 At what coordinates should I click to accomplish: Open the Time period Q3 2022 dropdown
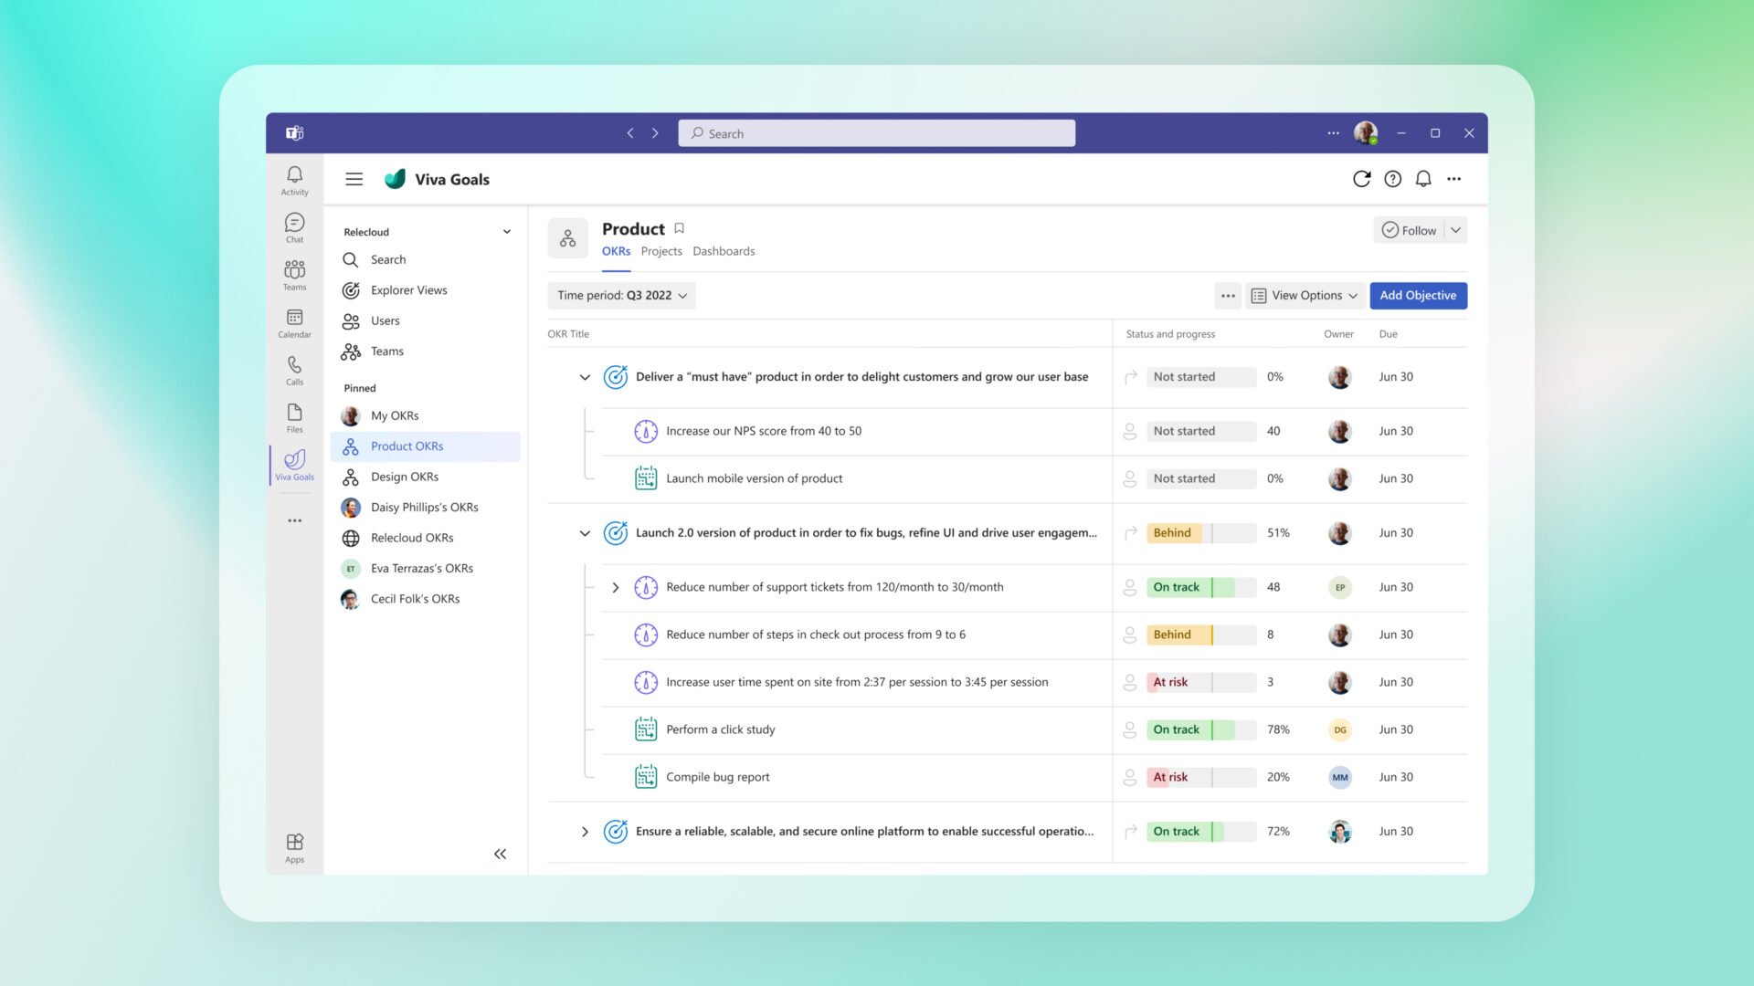(x=621, y=296)
